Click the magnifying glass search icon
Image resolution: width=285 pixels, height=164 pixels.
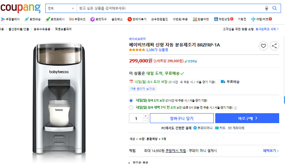pyautogui.click(x=275, y=8)
